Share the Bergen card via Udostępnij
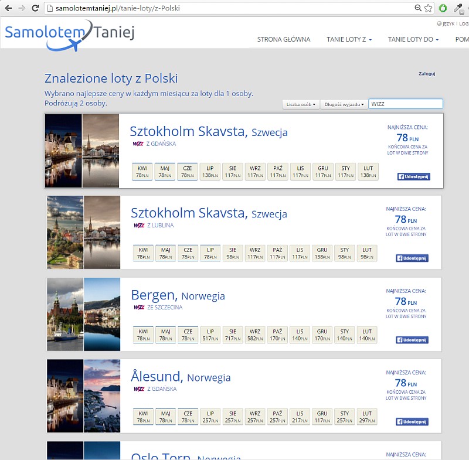Screen dimensions: 469x460 coord(412,340)
